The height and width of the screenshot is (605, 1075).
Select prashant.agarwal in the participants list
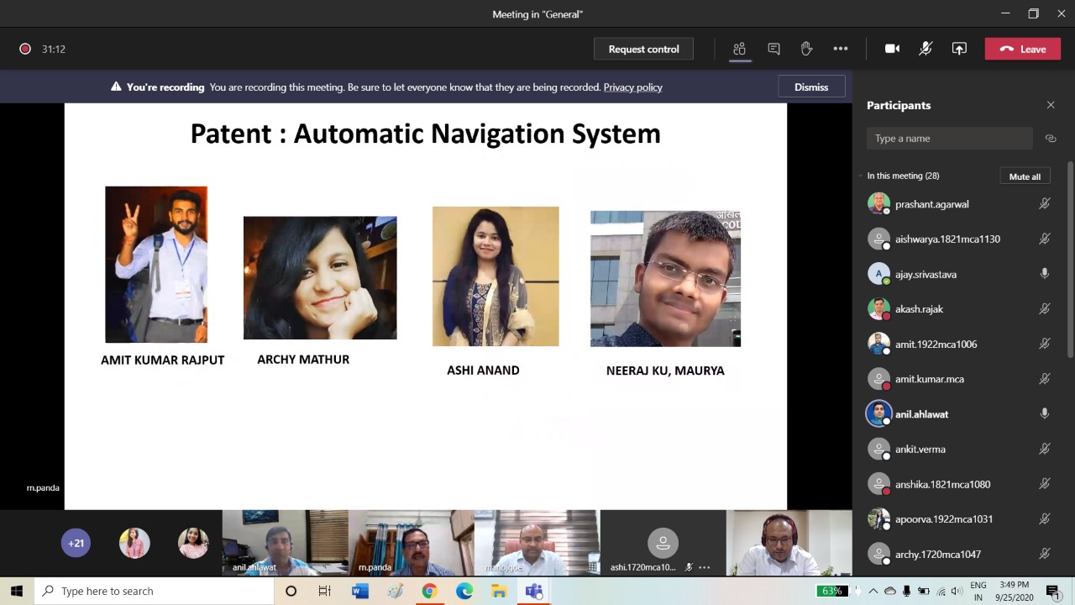(931, 204)
